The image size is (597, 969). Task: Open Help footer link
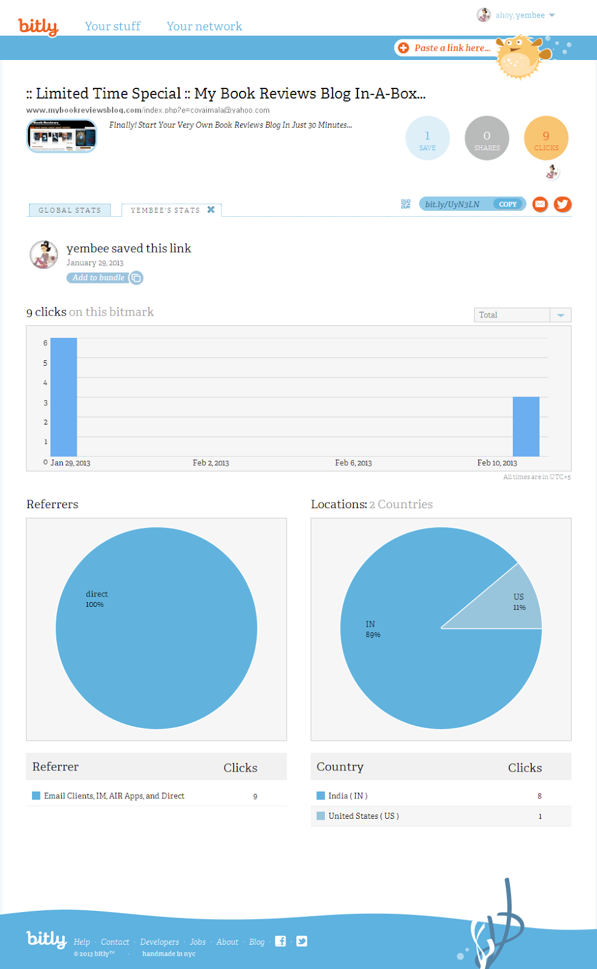click(82, 942)
